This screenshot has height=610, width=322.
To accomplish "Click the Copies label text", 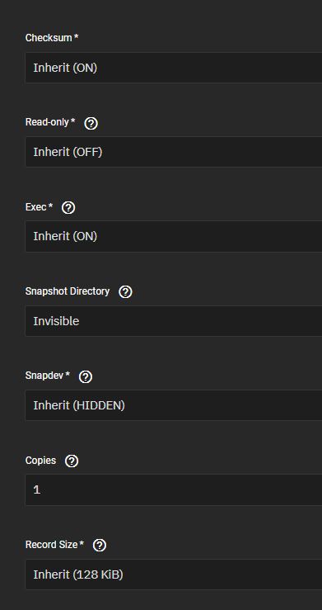I will [x=40, y=461].
